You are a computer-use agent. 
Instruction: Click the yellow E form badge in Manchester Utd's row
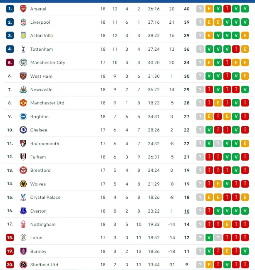(218, 103)
